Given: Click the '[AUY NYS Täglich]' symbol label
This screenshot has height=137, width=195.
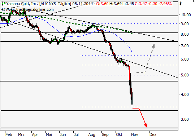Looking at the screenshot, I should click(55, 4).
